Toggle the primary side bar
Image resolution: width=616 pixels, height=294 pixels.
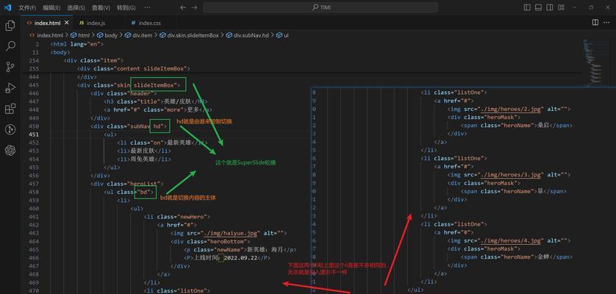[x=527, y=7]
